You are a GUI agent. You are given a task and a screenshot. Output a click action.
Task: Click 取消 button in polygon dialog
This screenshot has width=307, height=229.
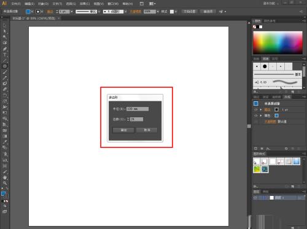tap(147, 130)
